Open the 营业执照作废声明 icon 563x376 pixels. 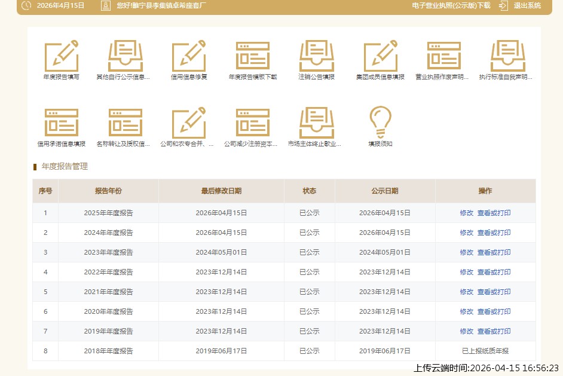443,56
